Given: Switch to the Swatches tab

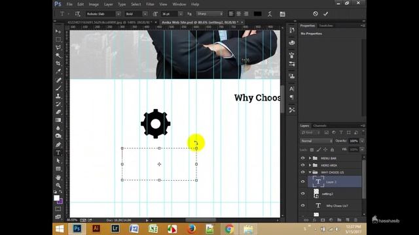Looking at the screenshot, I should pyautogui.click(x=326, y=25).
